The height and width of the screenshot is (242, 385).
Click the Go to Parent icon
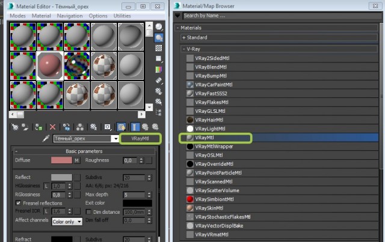(145, 127)
